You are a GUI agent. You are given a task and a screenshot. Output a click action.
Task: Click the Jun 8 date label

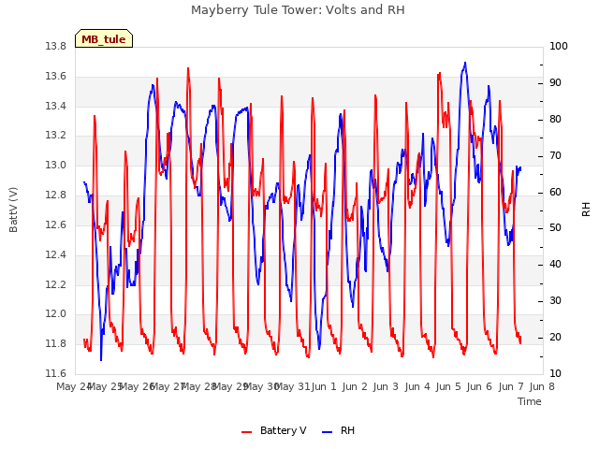point(542,386)
